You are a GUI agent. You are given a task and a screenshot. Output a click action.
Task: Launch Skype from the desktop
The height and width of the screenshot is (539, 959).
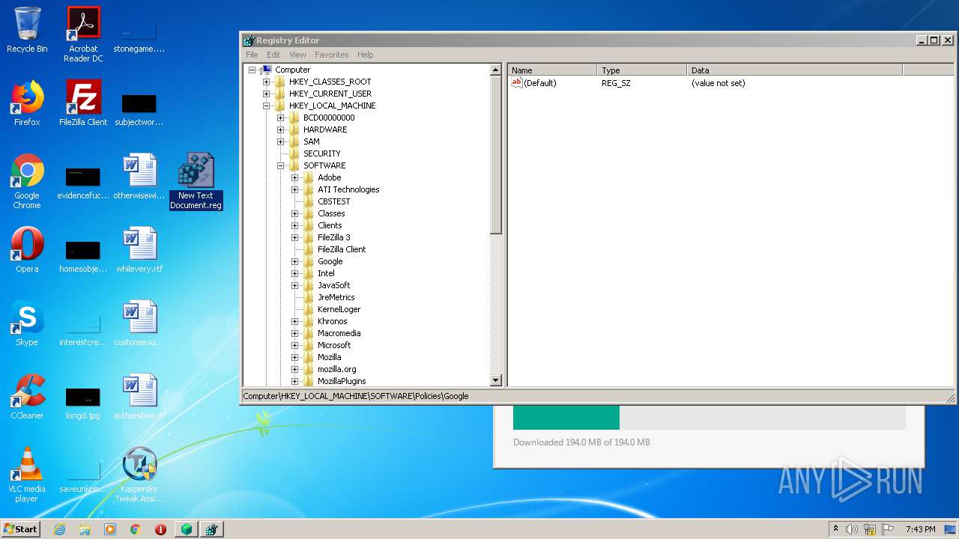coord(27,323)
